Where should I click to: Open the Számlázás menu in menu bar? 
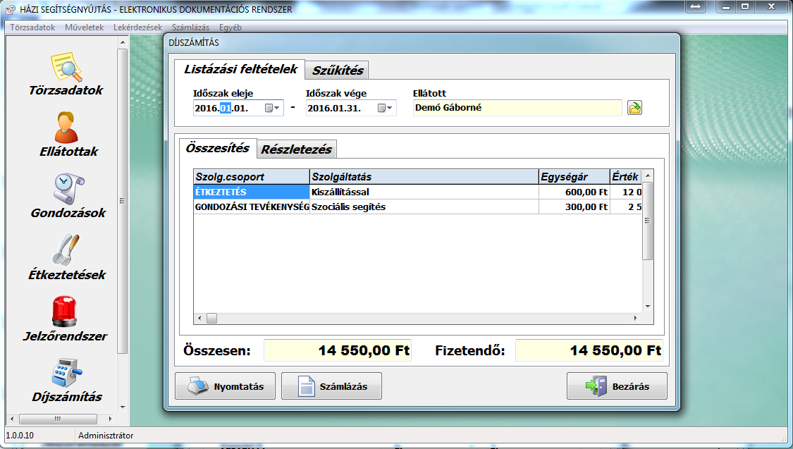tap(190, 27)
